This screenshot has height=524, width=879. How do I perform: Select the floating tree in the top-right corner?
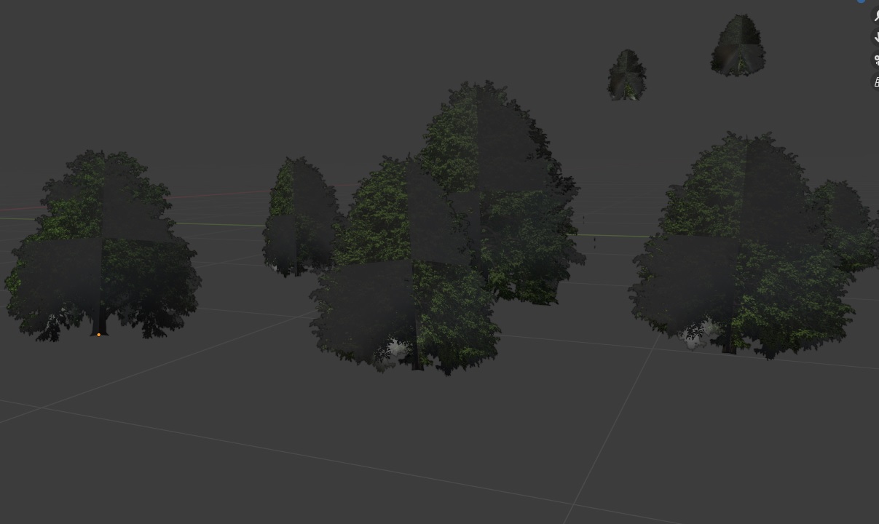pyautogui.click(x=738, y=46)
